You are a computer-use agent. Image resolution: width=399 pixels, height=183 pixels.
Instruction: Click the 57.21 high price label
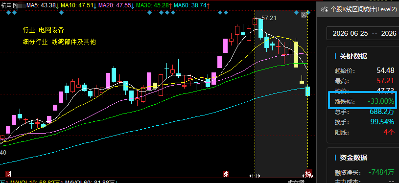(269, 18)
